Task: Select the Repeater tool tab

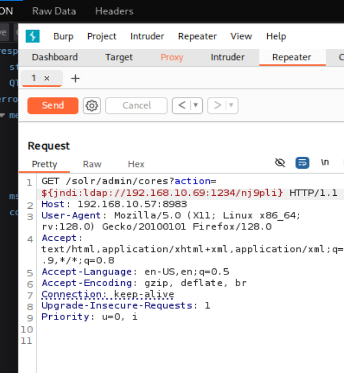Action: [x=292, y=57]
